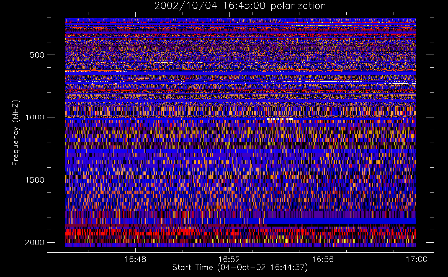The height and width of the screenshot is (277, 448).
Task: Click the 1500 frequency tick label
Action: click(35, 180)
